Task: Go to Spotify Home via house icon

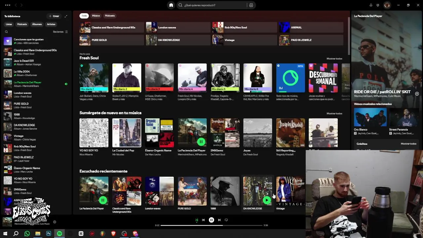Action: [x=171, y=5]
